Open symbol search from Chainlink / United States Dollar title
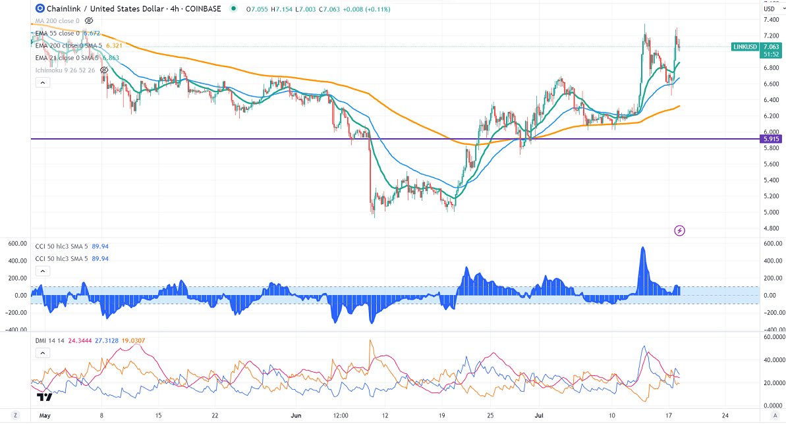Viewport: 786px width, 424px height. pyautogui.click(x=105, y=9)
